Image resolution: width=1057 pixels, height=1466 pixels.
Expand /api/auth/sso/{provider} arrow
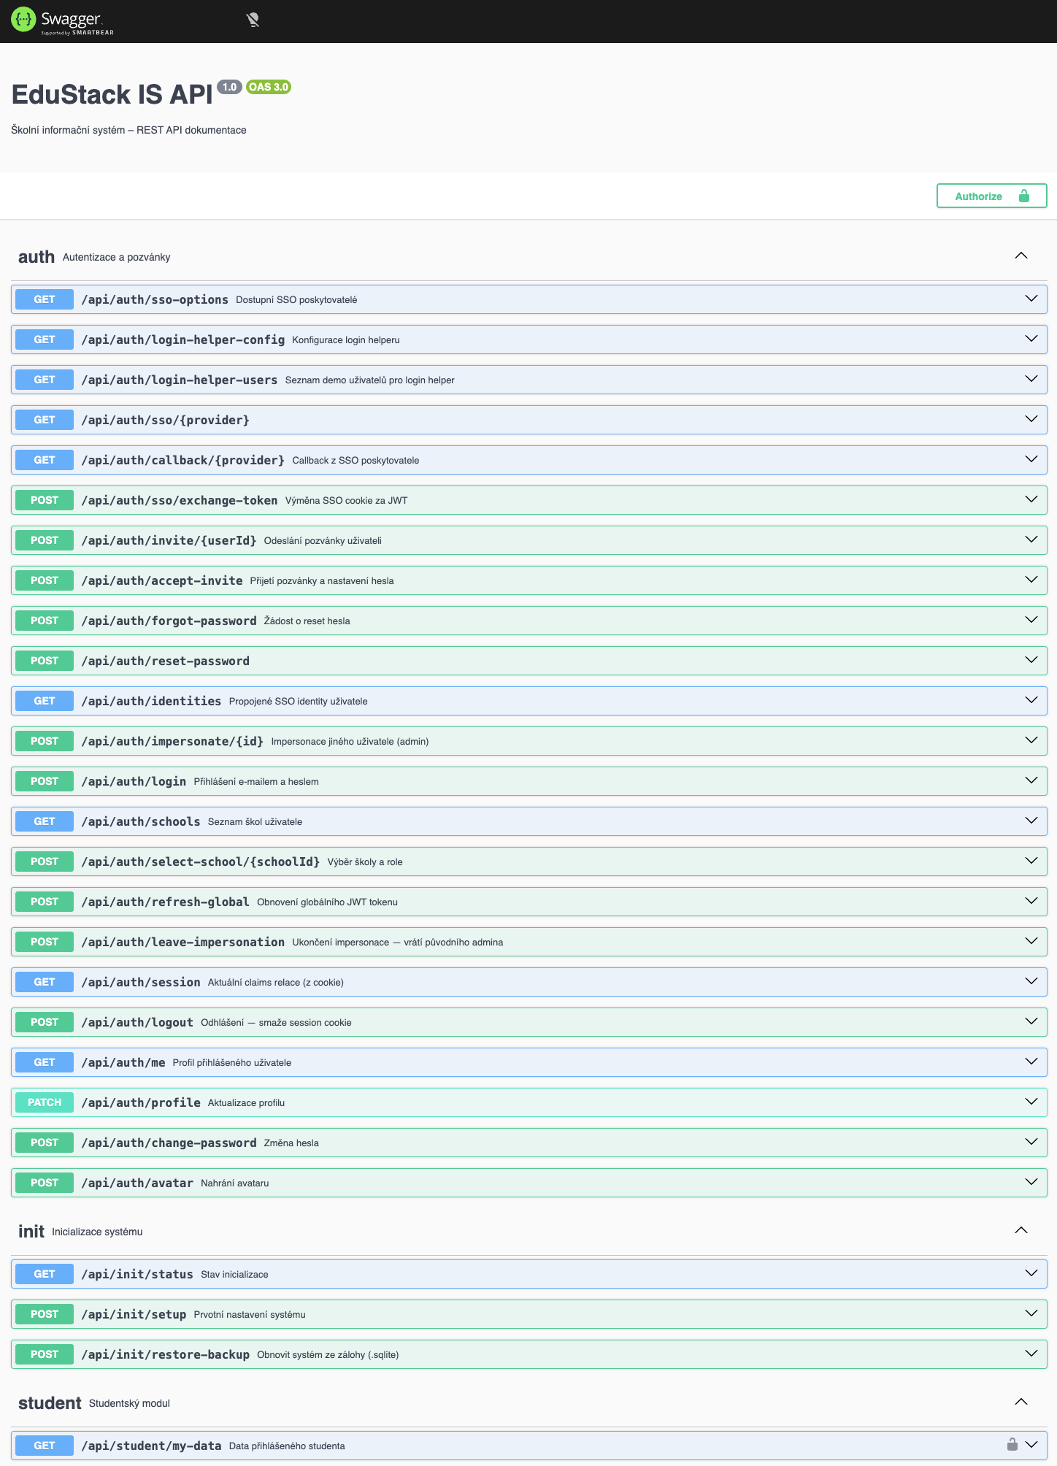[x=1031, y=419]
